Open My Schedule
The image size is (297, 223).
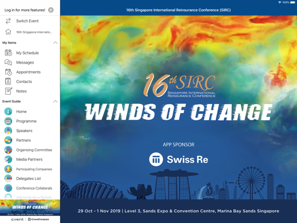pos(27,53)
